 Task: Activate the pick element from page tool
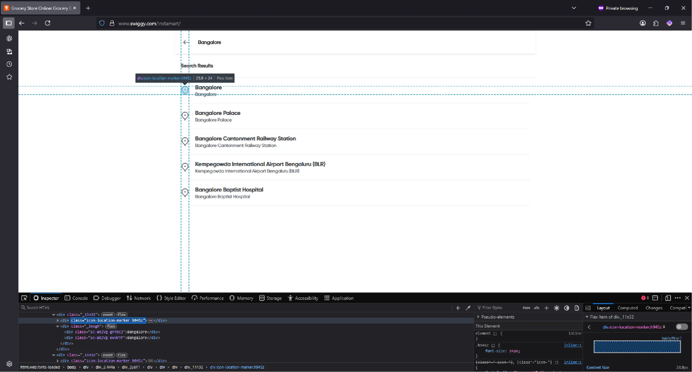click(x=24, y=298)
